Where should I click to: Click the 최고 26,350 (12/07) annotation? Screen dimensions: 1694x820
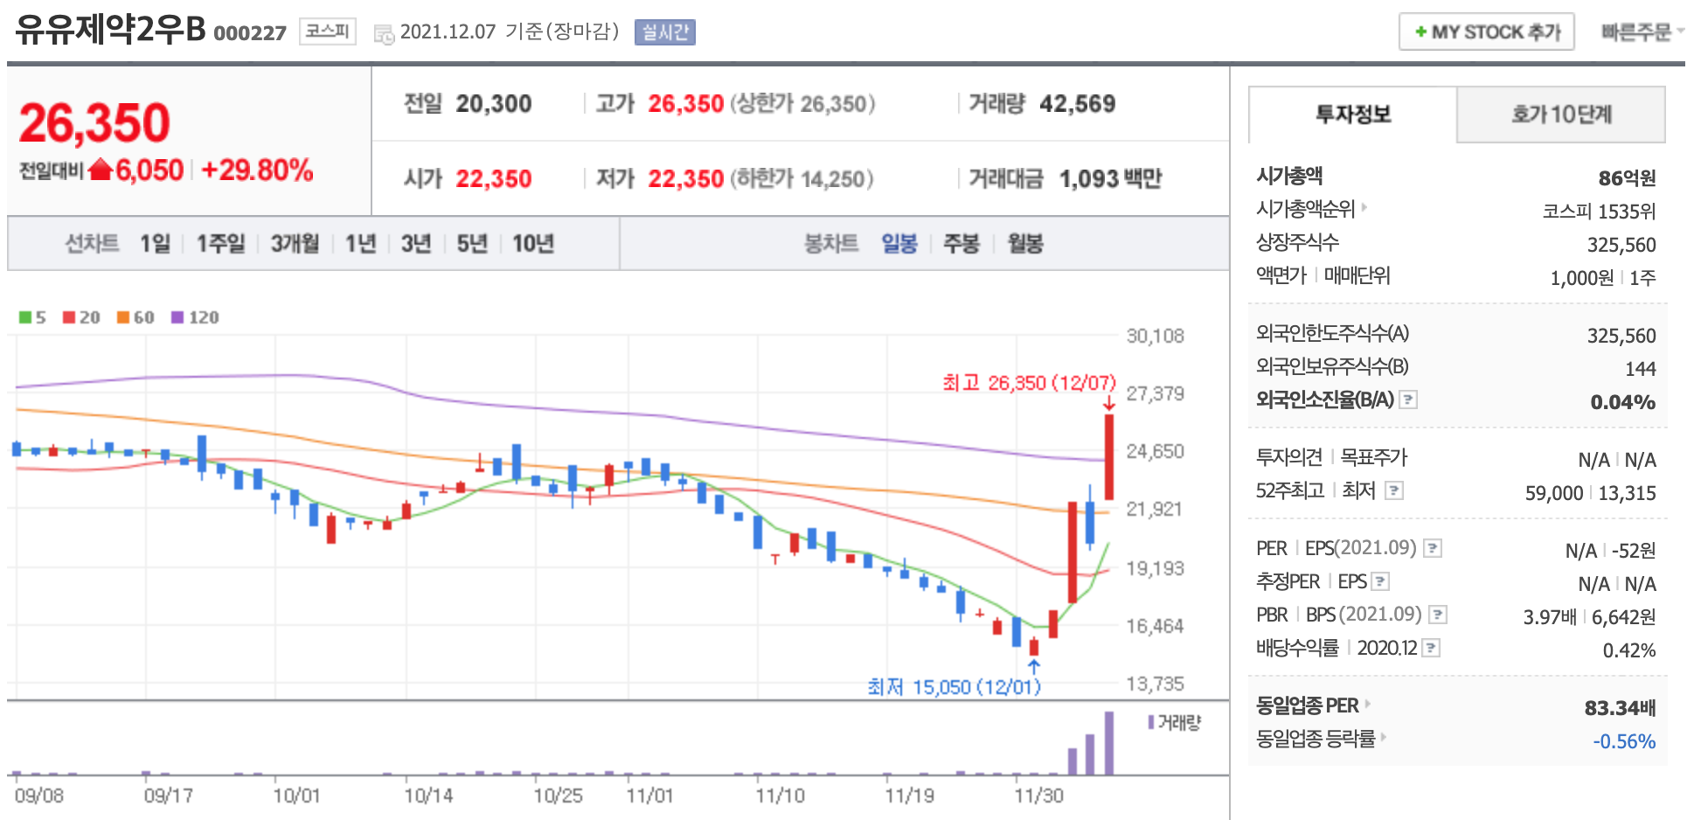1029,382
